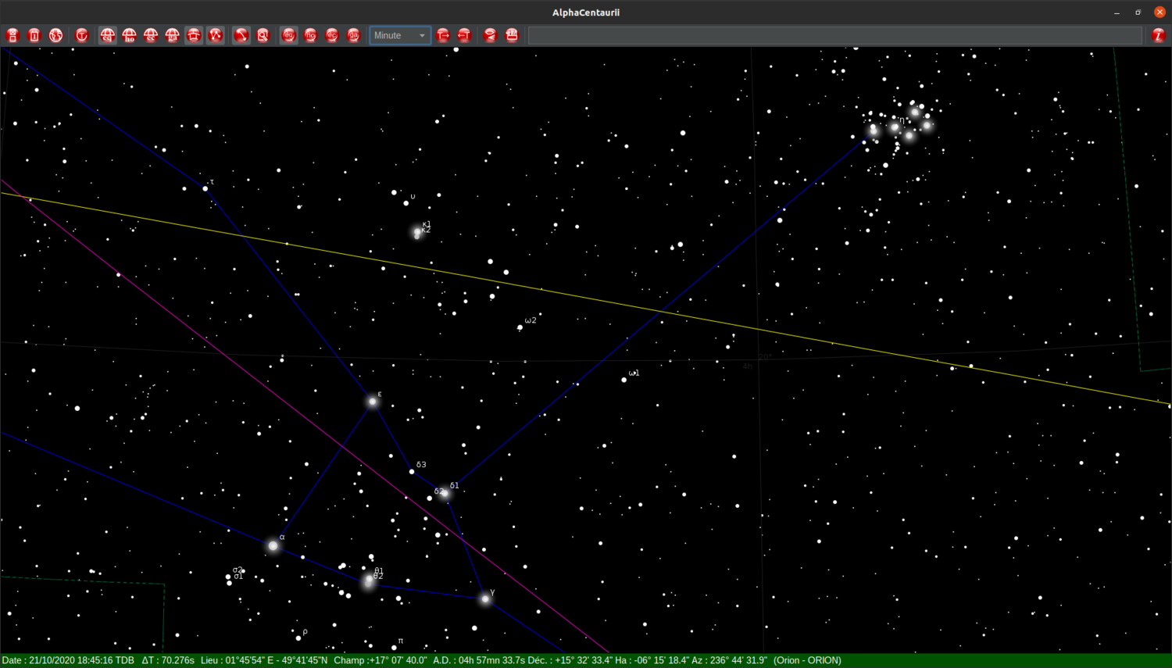The height and width of the screenshot is (668, 1172).
Task: Step time backward with ←T icon
Action: [464, 35]
